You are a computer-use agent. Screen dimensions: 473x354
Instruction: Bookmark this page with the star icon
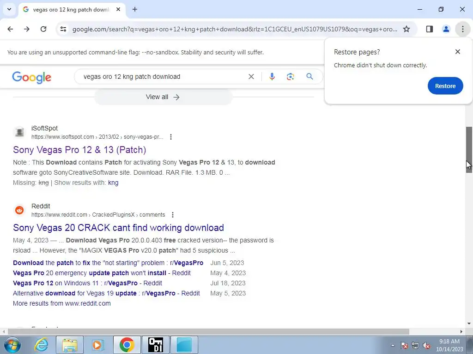[x=406, y=29]
